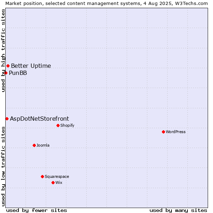
Task: Click the 'Wix' label text
Action: 59,182
